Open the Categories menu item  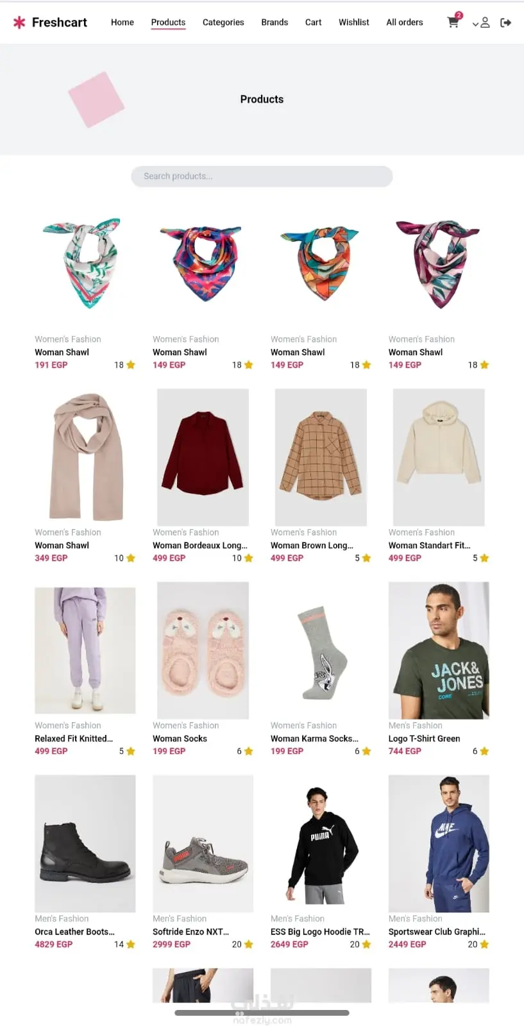point(223,22)
